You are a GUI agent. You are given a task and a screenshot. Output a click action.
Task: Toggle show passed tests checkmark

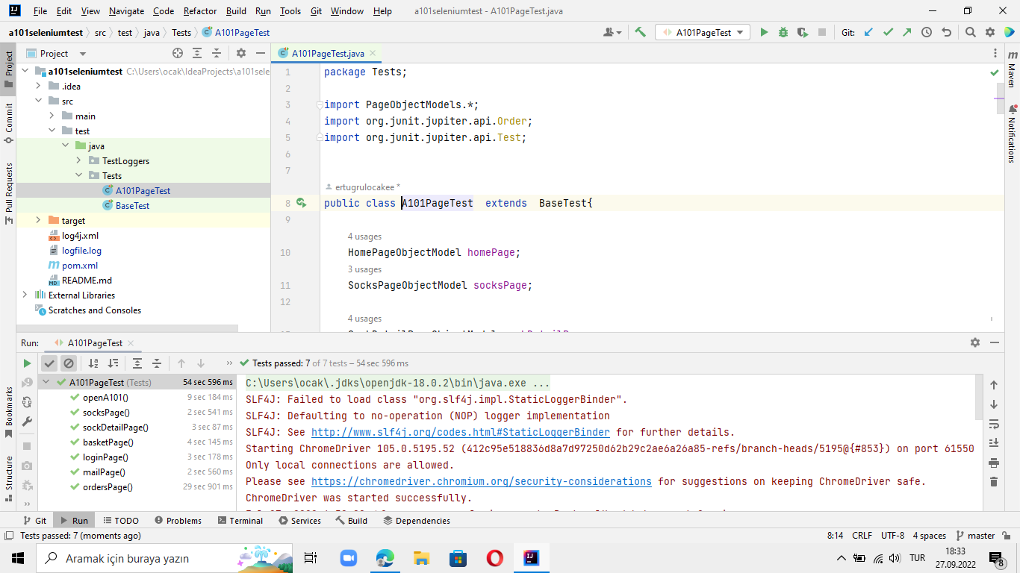(x=49, y=363)
